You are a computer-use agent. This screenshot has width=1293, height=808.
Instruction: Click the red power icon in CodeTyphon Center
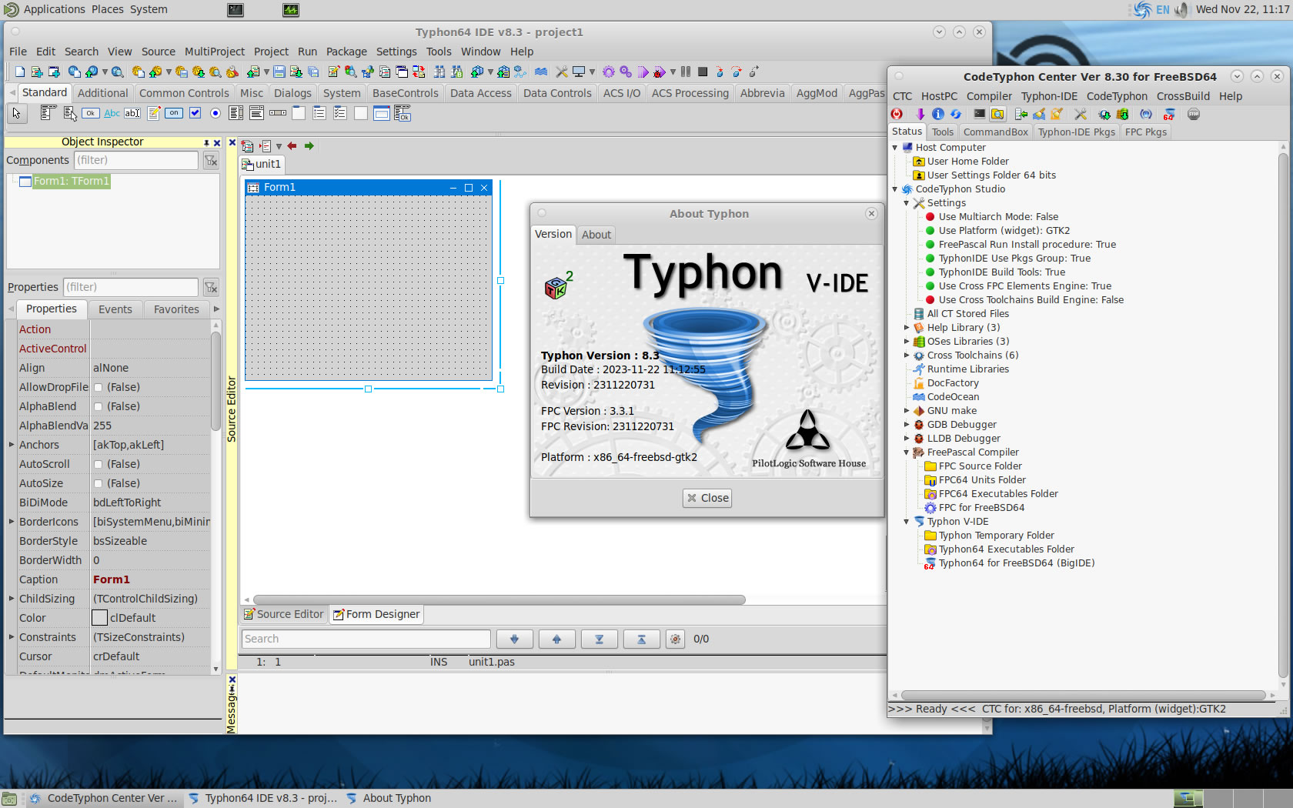pyautogui.click(x=897, y=114)
